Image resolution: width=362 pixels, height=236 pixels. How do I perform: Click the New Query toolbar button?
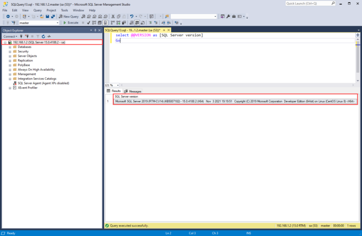click(x=69, y=16)
